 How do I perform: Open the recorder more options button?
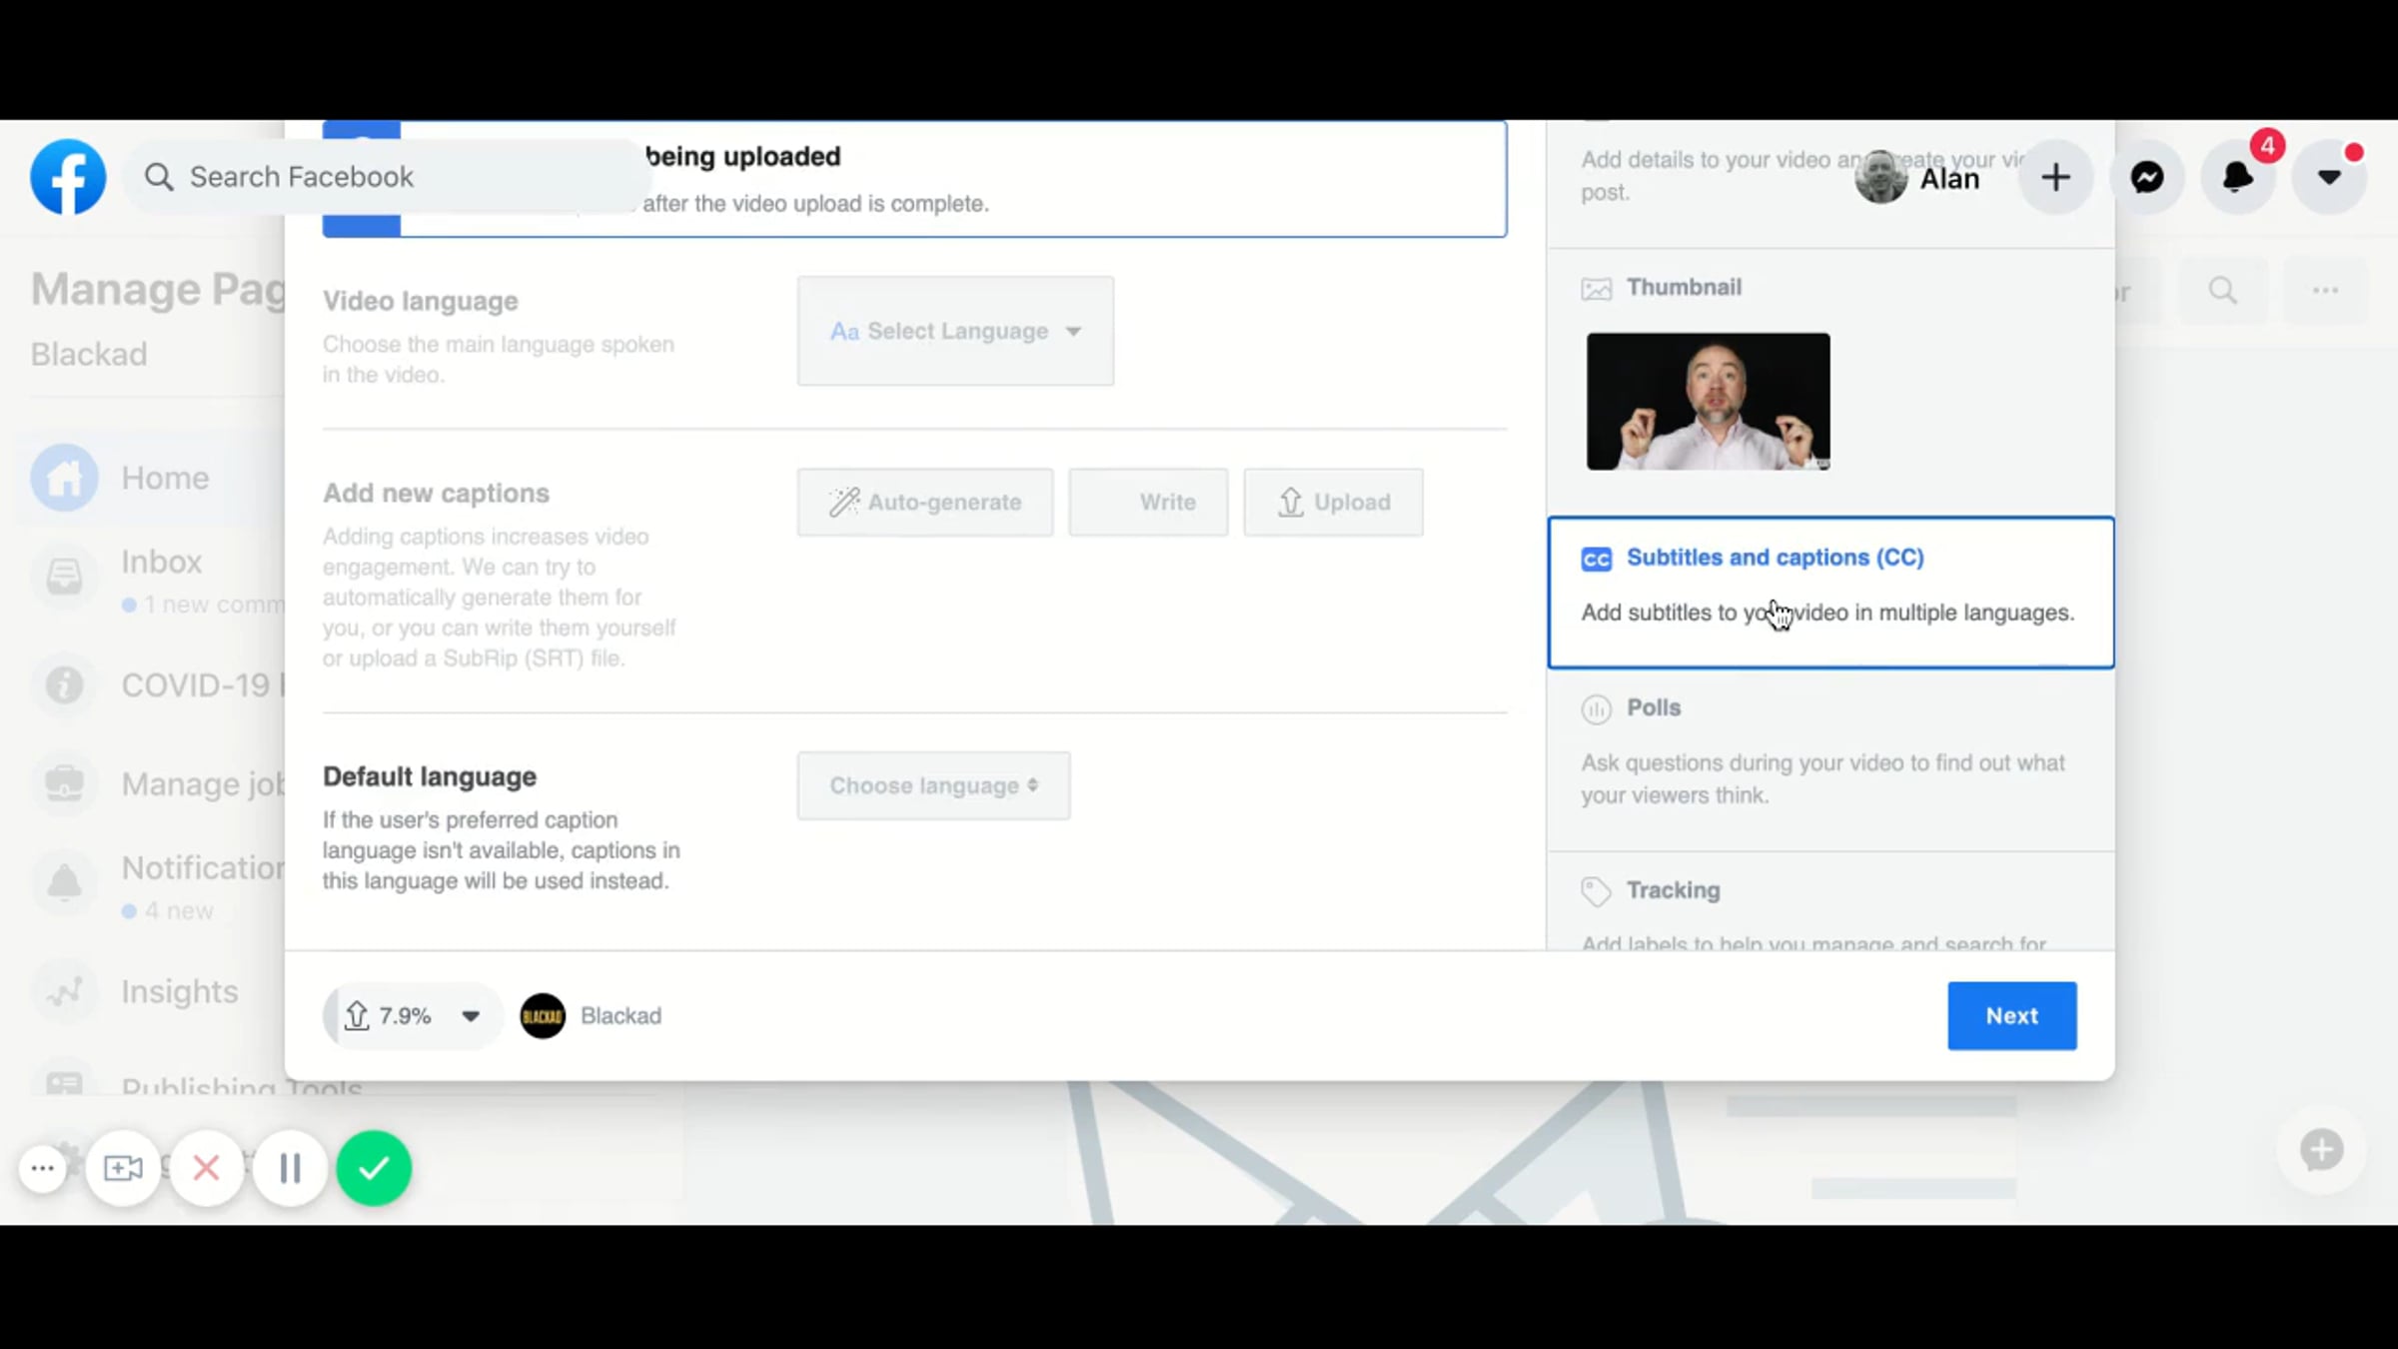coord(43,1168)
